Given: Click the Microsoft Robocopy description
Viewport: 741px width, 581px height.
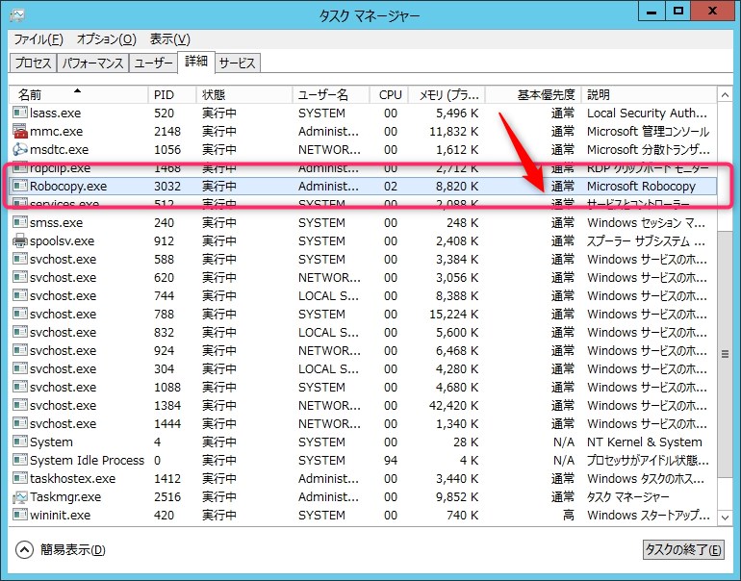Looking at the screenshot, I should (641, 186).
